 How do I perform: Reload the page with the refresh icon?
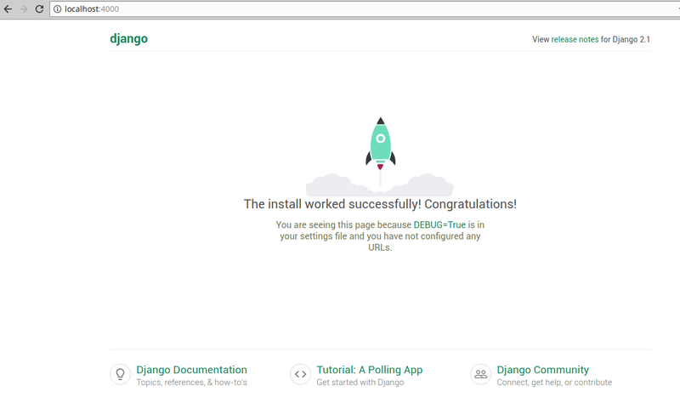[39, 9]
